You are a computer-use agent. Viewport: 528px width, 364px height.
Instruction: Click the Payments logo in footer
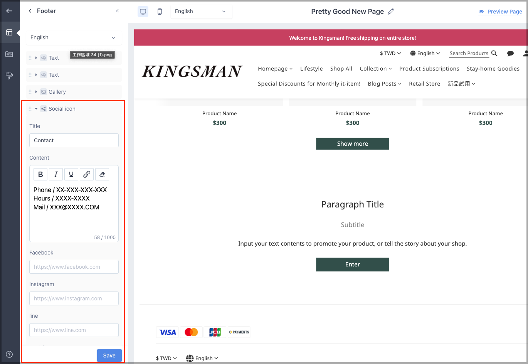click(x=239, y=332)
